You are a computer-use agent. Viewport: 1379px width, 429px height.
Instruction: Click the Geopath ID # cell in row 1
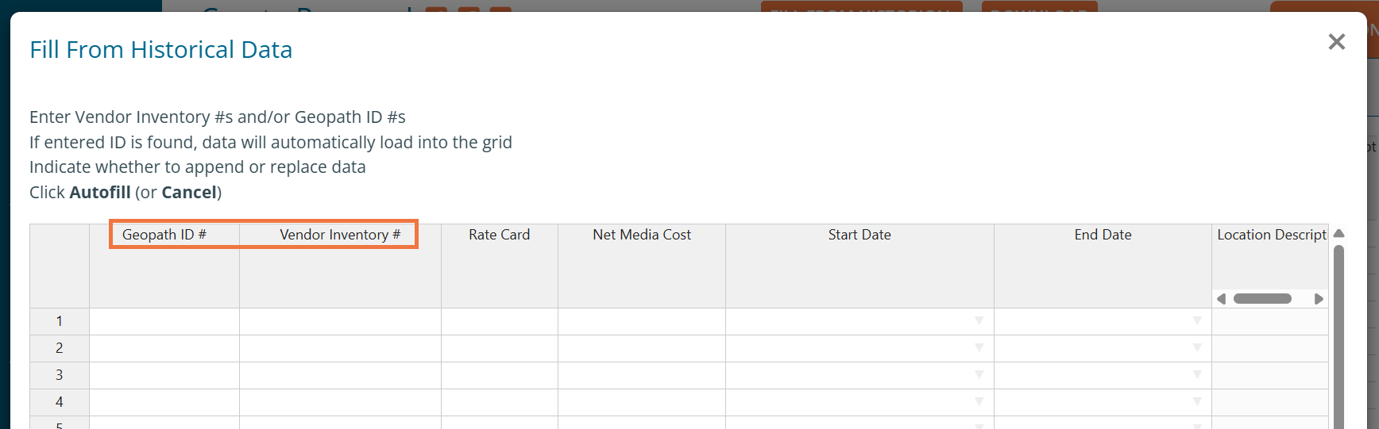(x=164, y=321)
